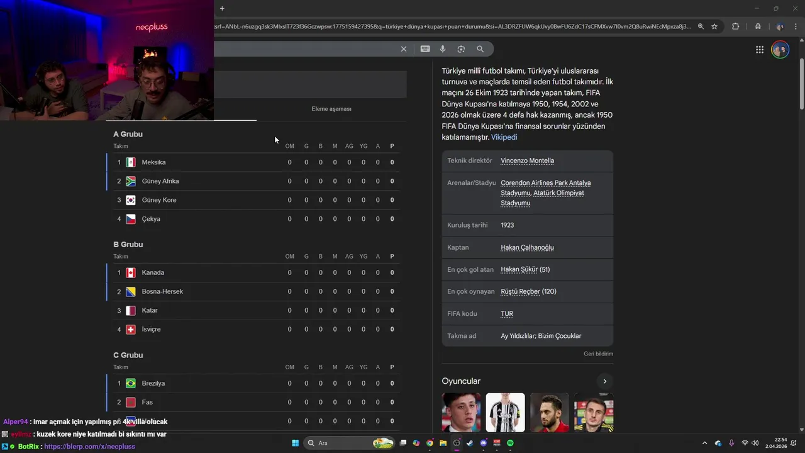Open the Windows Start menu
The image size is (805, 453).
click(295, 443)
